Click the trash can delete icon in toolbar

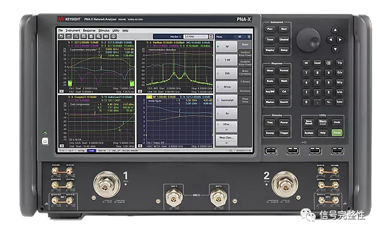(91, 36)
